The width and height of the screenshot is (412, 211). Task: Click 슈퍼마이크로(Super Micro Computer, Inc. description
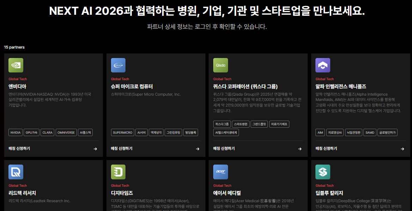tap(146, 94)
